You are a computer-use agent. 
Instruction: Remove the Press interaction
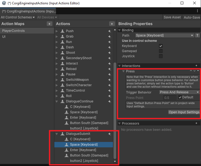(x=198, y=71)
